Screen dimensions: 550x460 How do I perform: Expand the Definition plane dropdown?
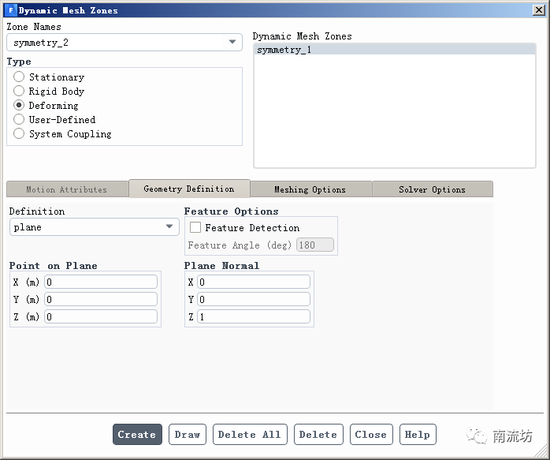point(95,227)
